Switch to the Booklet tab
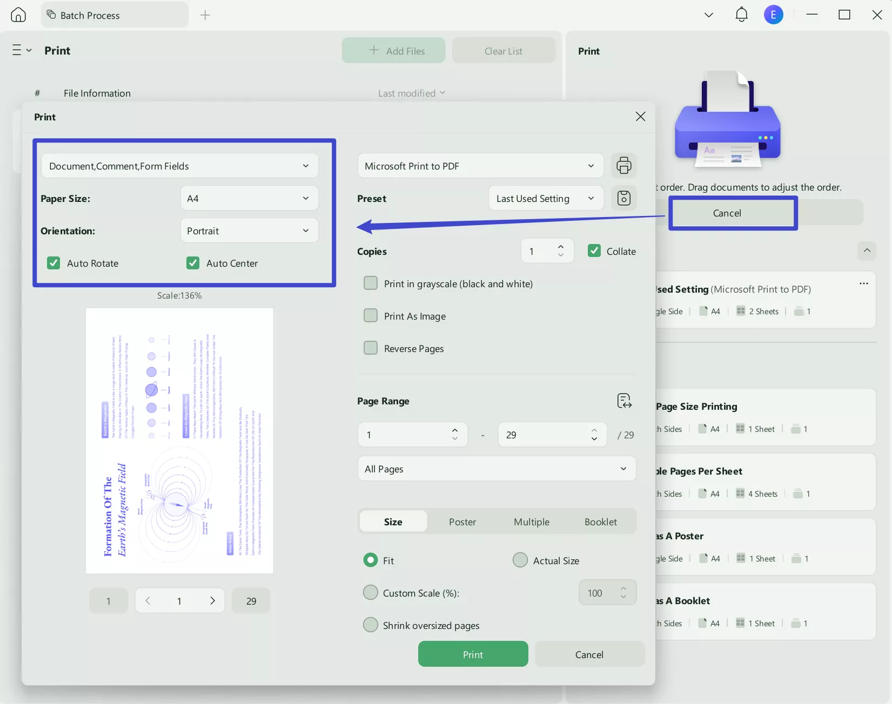Screen dimensions: 892x704 pos(601,522)
